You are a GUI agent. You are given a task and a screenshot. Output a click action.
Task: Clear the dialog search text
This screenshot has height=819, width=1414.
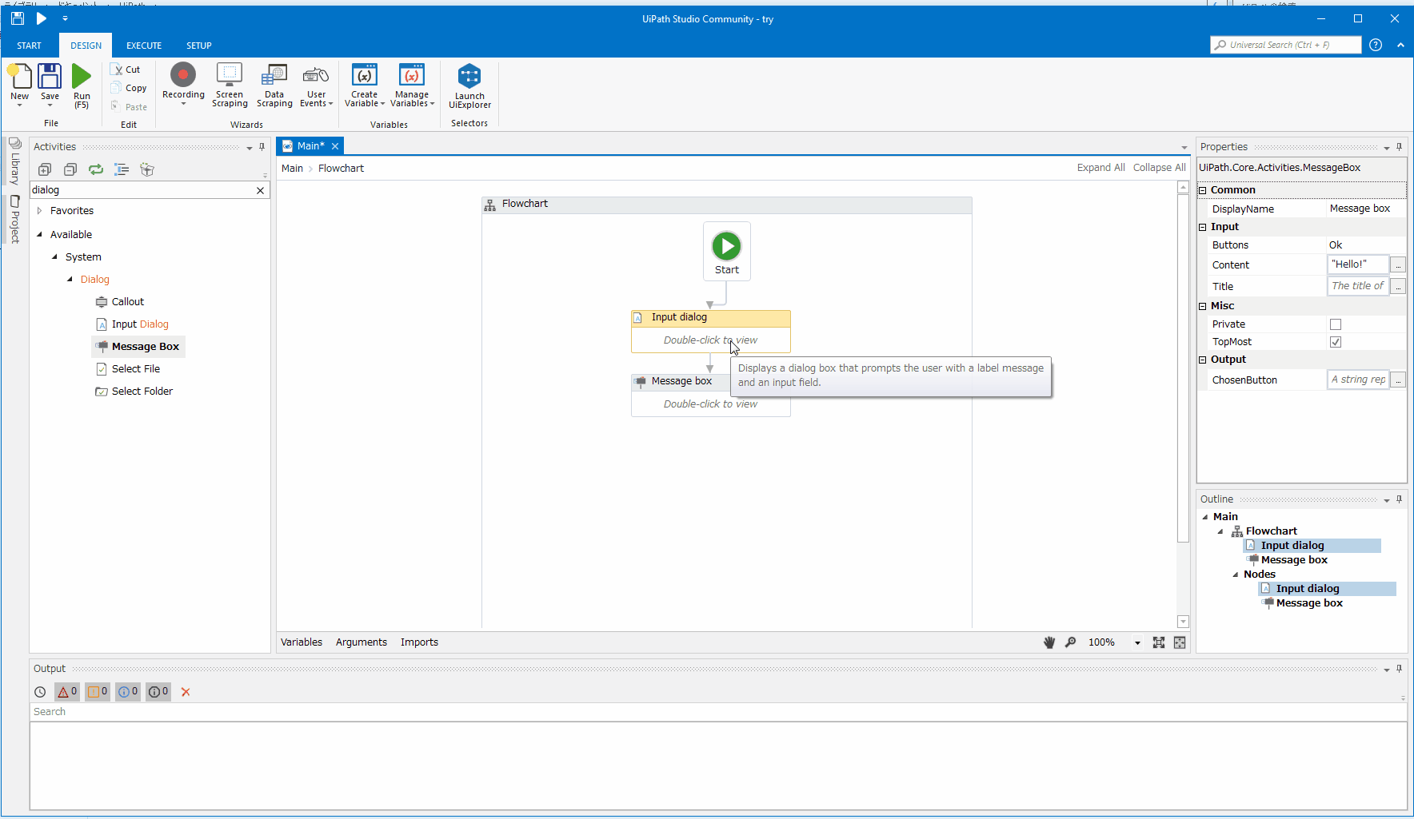tap(260, 190)
